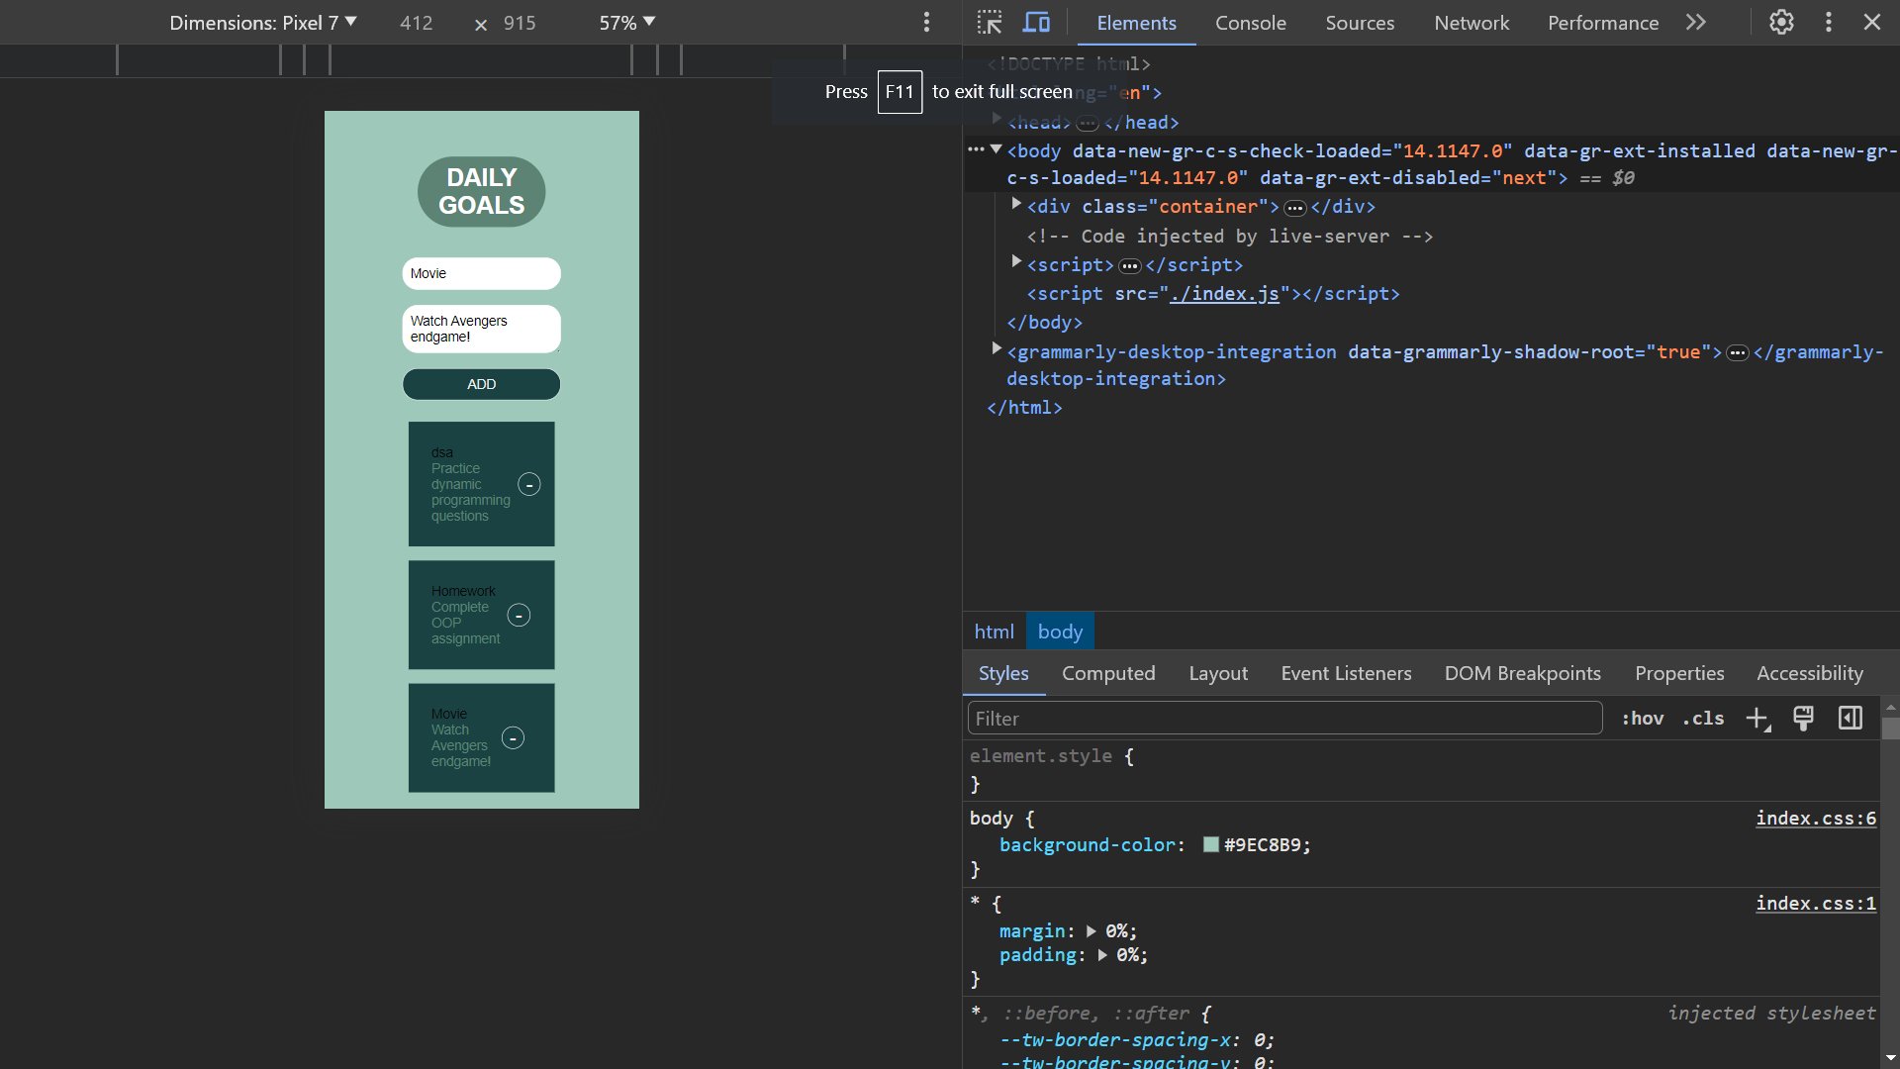
Task: Open the 57% zoom dropdown
Action: tap(626, 22)
